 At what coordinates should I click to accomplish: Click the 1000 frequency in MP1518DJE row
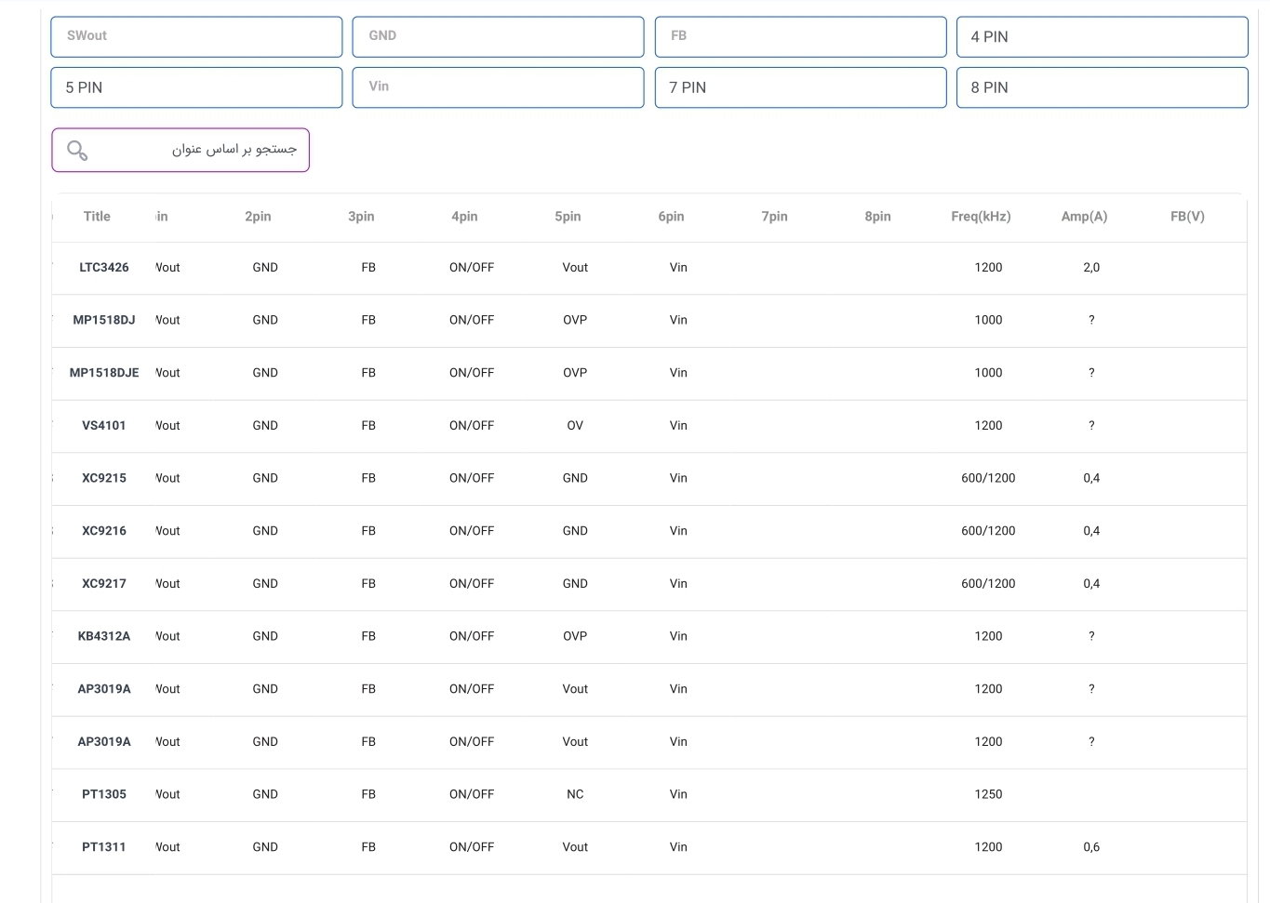coord(988,373)
